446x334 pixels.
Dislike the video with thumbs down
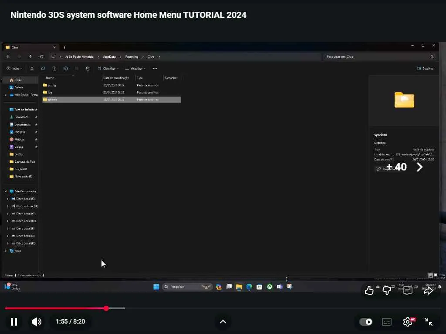pyautogui.click(x=387, y=290)
